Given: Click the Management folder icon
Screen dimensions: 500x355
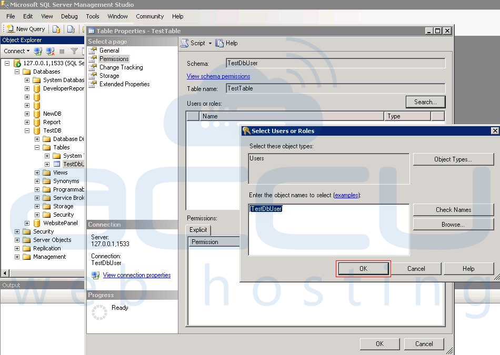Looking at the screenshot, I should tap(27, 257).
